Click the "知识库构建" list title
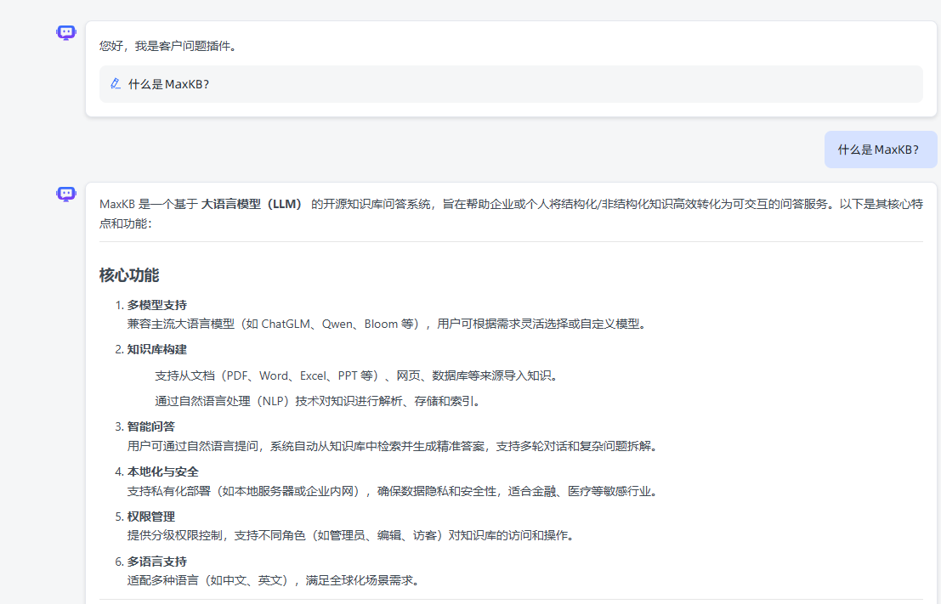 tap(157, 349)
